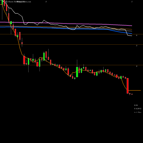Click the price axis label 5
Viewport: 143px width, 143px height.
tap(137, 45)
